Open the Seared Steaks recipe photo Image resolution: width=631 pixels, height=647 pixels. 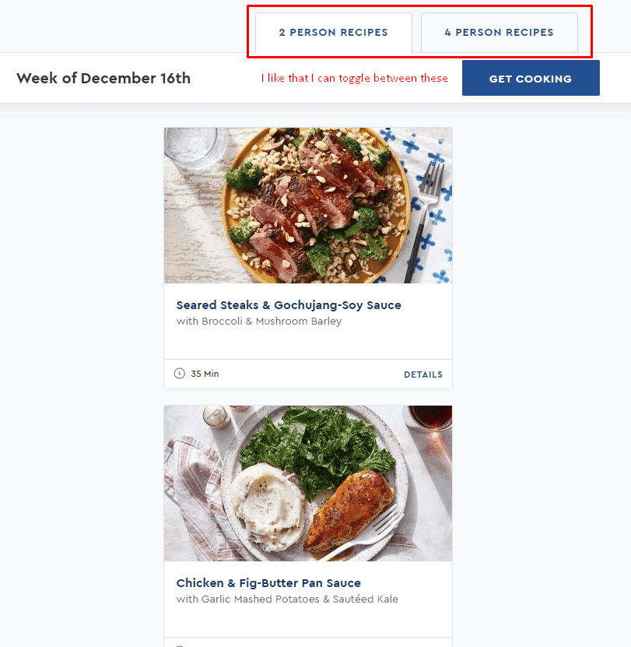coord(308,206)
